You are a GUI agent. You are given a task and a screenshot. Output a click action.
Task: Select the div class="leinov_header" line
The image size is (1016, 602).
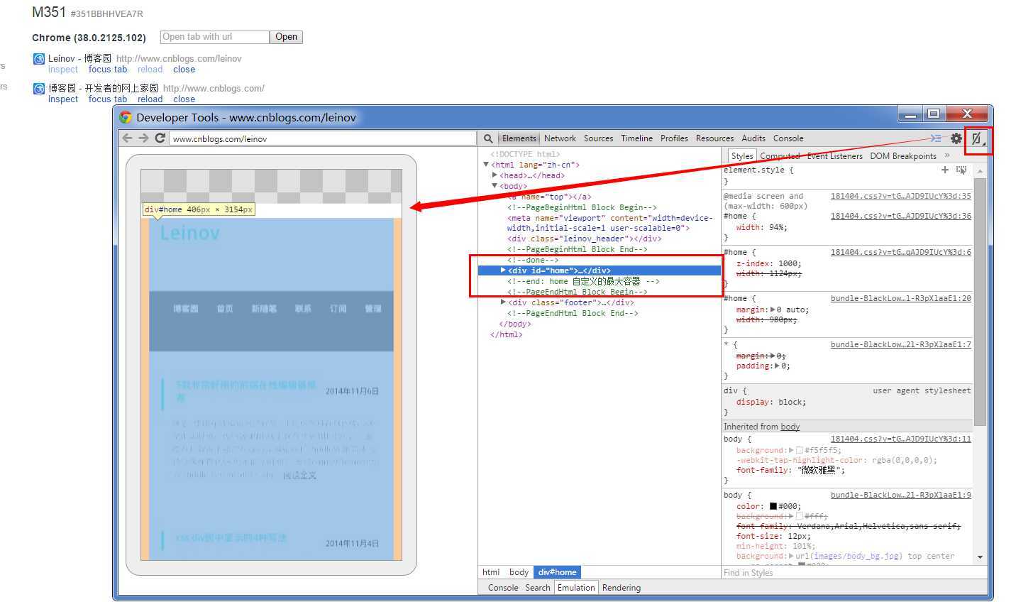tap(584, 239)
